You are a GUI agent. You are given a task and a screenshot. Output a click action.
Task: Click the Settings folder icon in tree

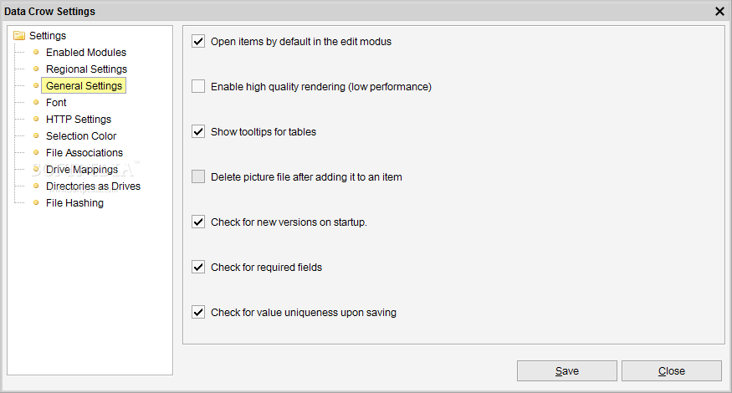click(x=19, y=35)
